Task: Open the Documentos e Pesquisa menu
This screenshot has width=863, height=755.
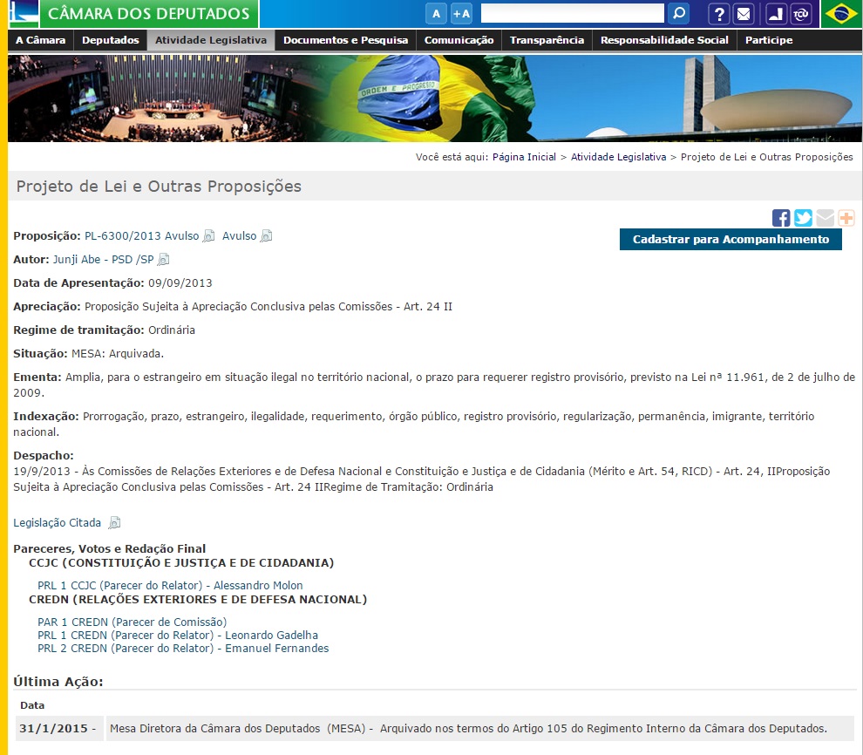Action: [346, 40]
